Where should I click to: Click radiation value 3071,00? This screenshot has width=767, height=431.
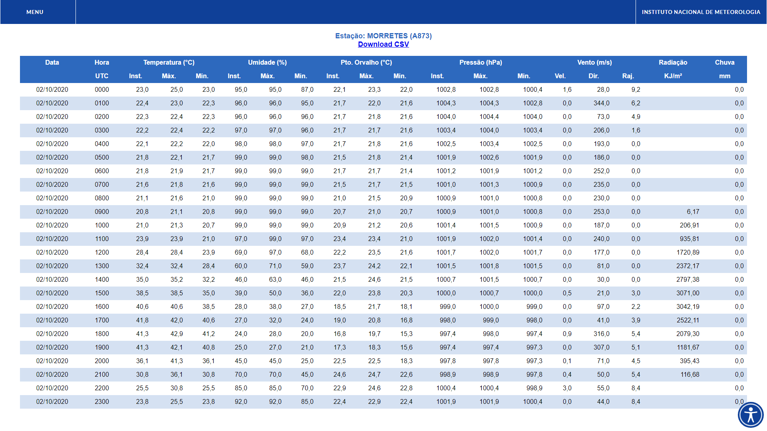pyautogui.click(x=688, y=293)
